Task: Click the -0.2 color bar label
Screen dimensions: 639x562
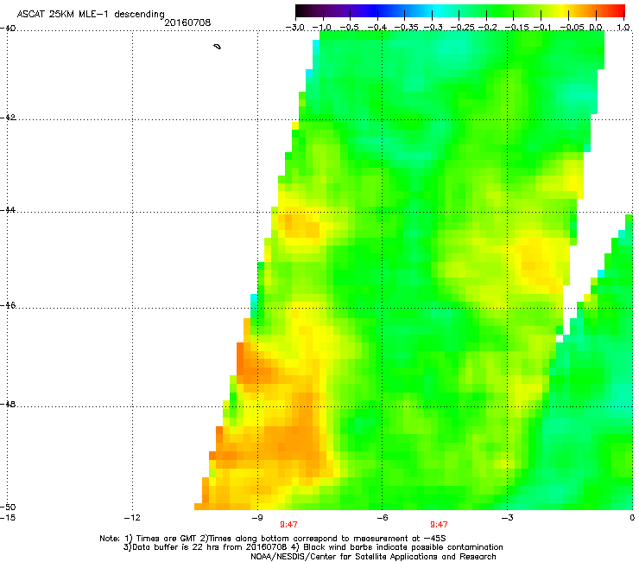Action: click(x=488, y=28)
